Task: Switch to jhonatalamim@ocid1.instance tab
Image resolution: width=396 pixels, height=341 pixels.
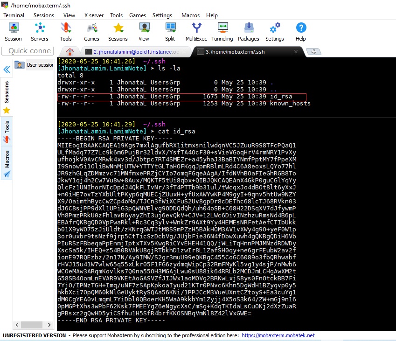Action: click(136, 52)
